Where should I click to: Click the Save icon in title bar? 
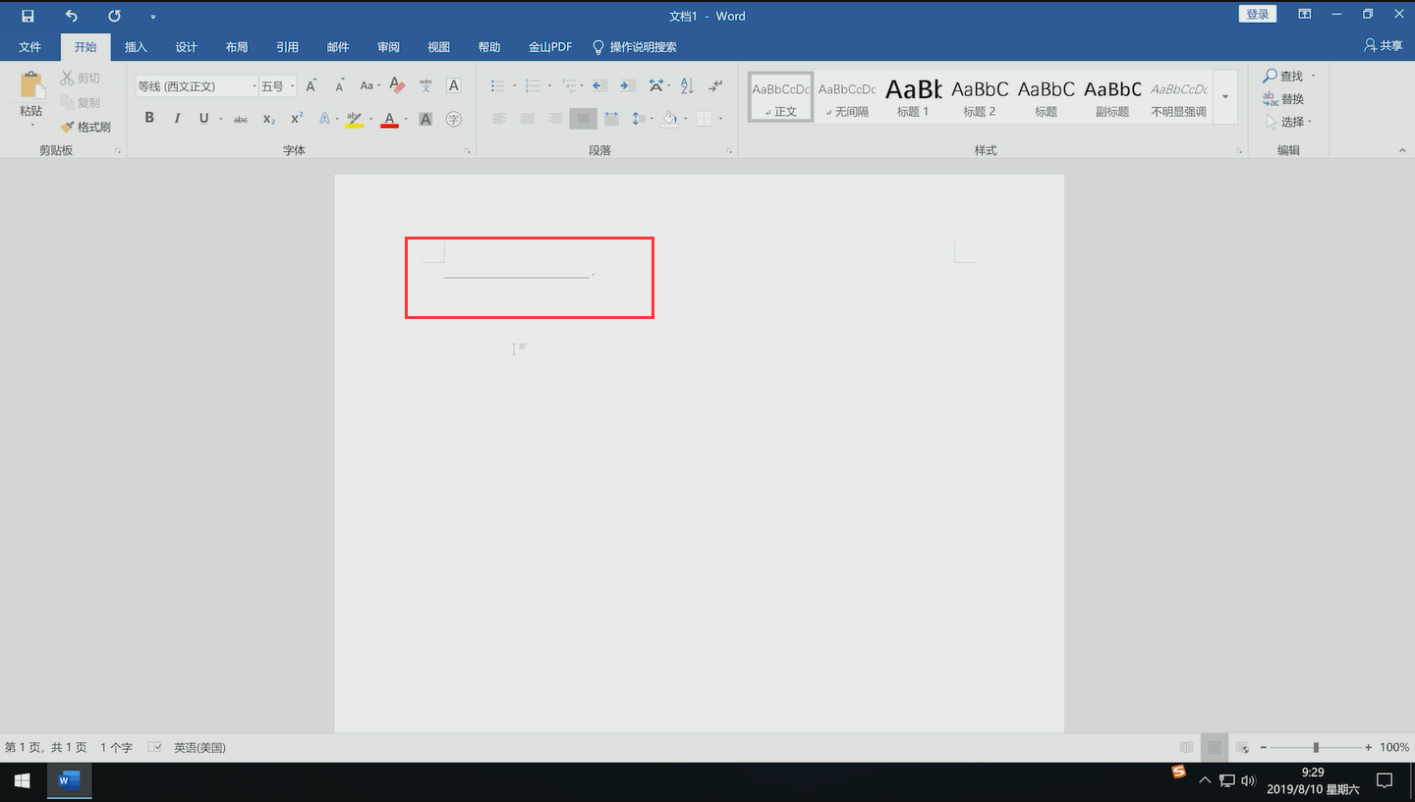click(x=28, y=16)
